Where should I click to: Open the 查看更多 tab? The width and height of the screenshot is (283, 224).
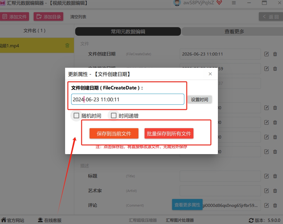click(x=234, y=31)
